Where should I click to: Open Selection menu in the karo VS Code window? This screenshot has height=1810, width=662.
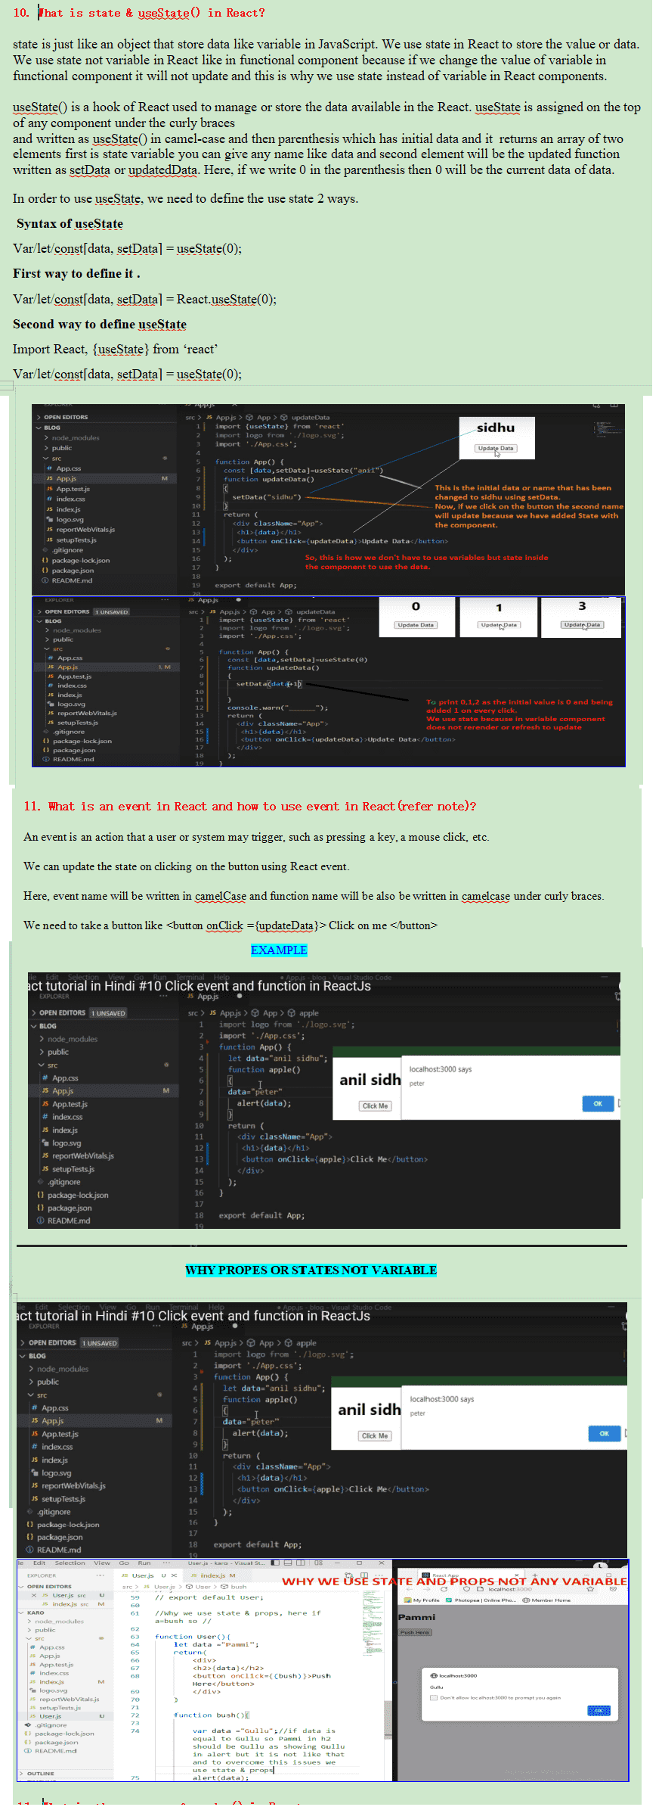pos(70,1563)
